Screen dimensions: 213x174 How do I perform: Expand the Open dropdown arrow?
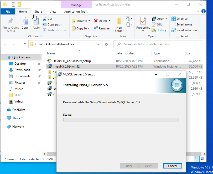(x=166, y=19)
